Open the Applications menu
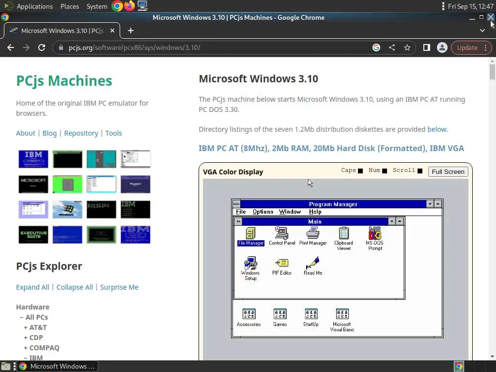496x372 pixels. [35, 6]
